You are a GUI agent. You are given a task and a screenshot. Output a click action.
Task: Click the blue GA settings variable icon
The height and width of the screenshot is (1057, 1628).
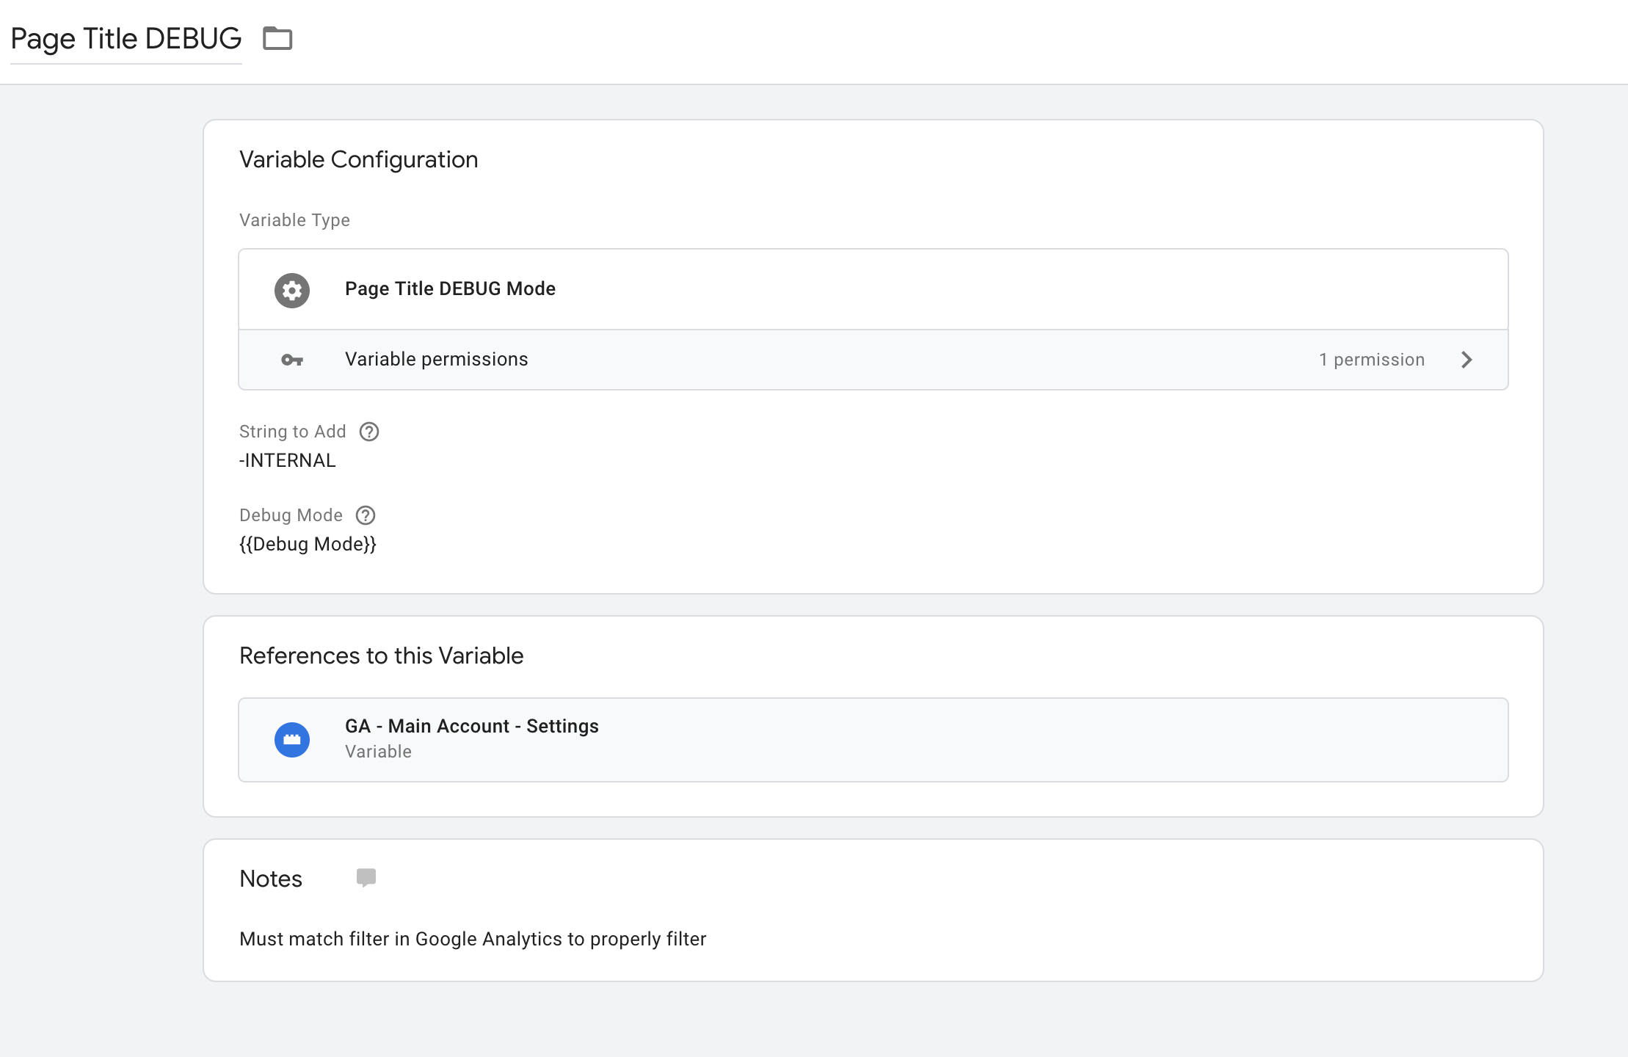(292, 739)
